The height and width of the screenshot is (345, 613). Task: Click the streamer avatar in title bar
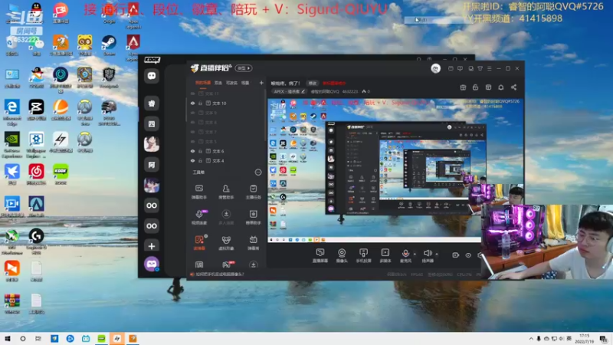435,68
